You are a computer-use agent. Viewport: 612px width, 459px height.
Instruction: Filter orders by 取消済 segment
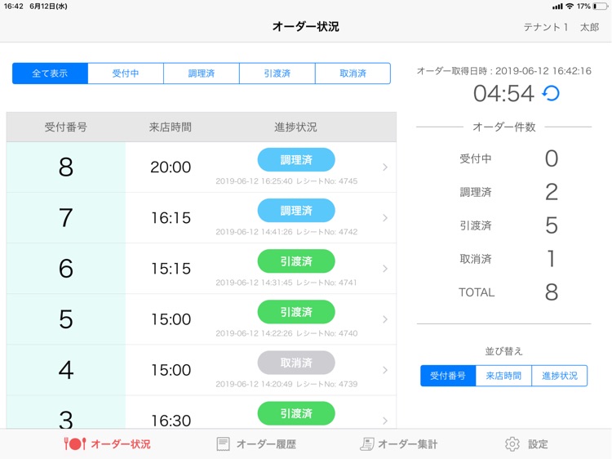353,74
